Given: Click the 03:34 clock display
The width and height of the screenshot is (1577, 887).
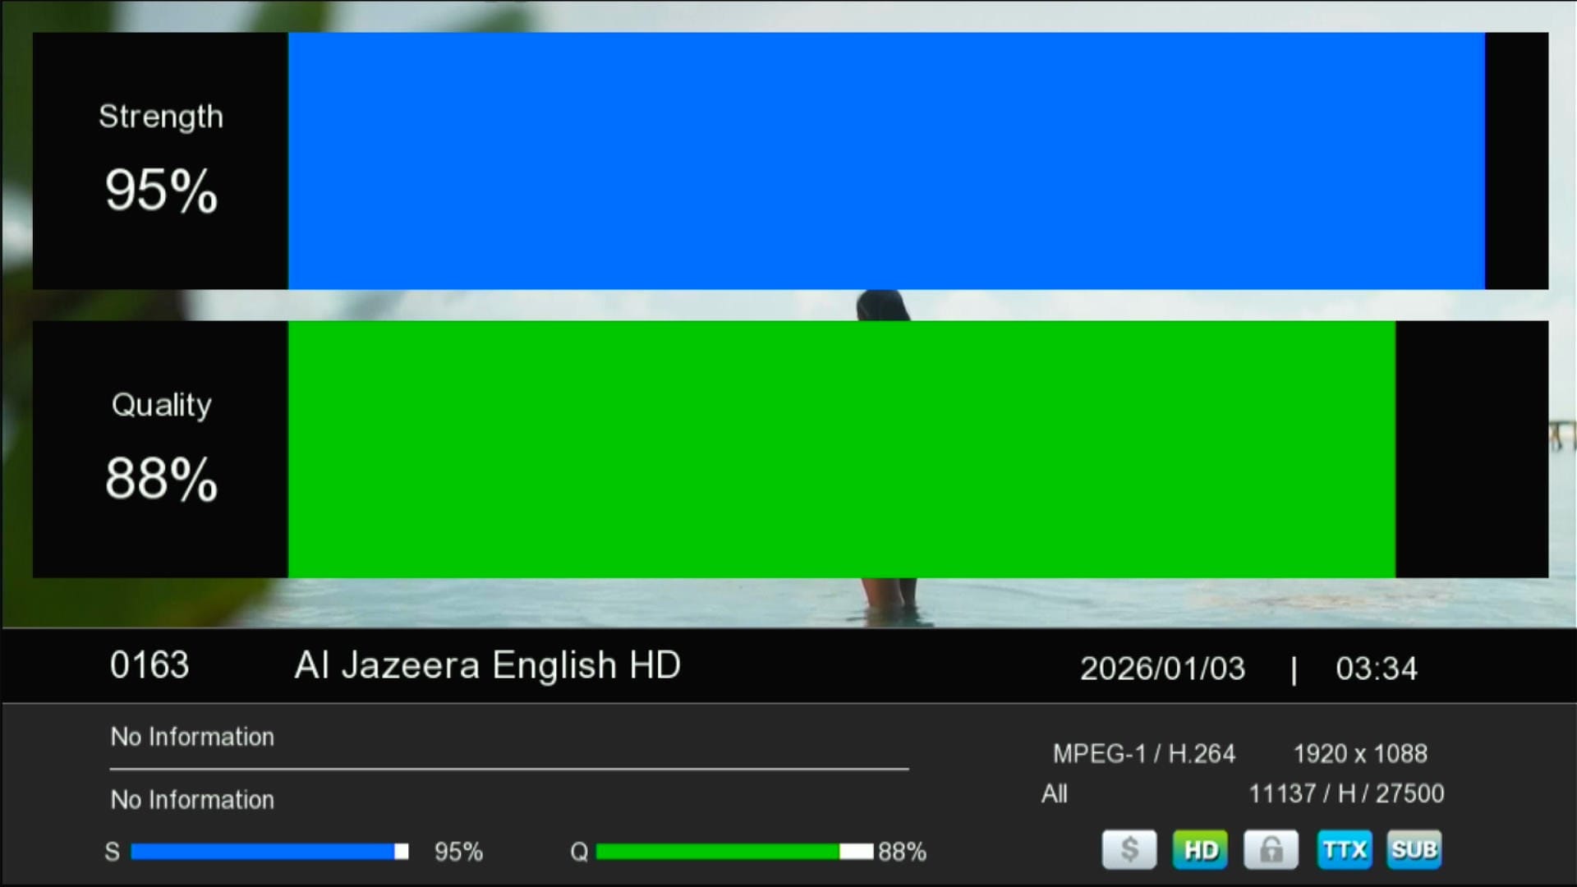Looking at the screenshot, I should pyautogui.click(x=1375, y=668).
